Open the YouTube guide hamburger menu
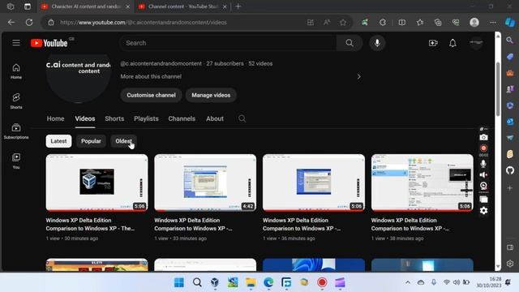 click(x=16, y=43)
